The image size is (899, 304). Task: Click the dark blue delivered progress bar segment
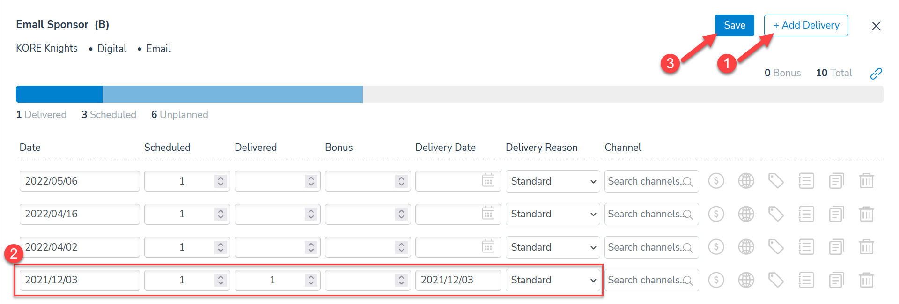[x=59, y=94]
